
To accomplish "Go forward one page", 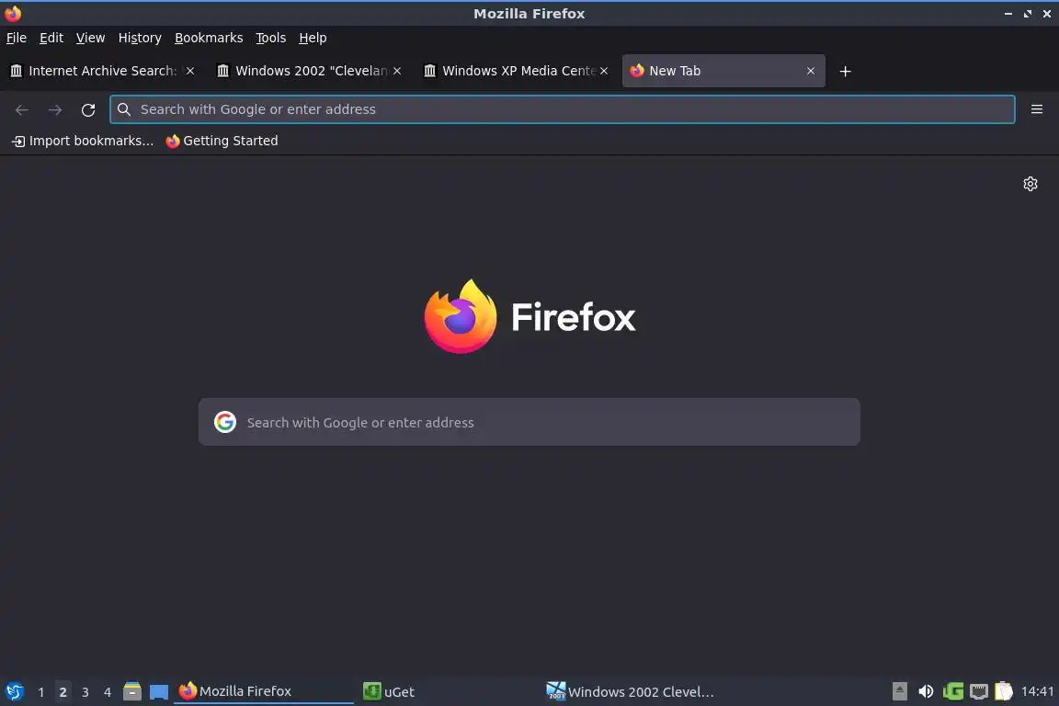I will pos(55,109).
